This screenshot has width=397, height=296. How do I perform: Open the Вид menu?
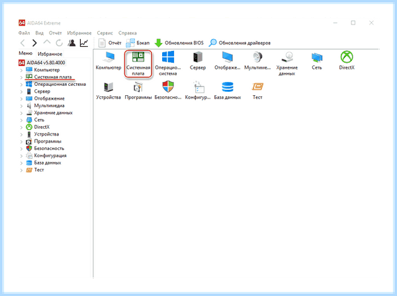(x=39, y=33)
